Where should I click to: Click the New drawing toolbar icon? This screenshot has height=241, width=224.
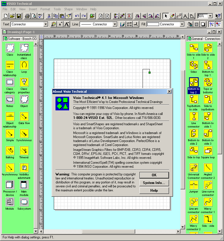tap(6, 16)
